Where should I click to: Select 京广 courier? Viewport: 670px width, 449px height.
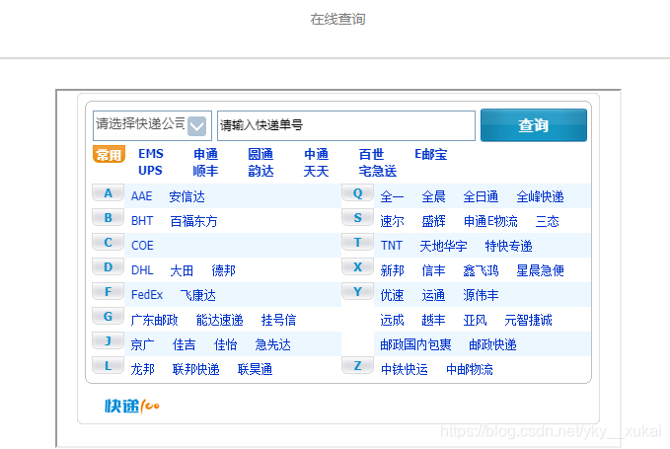coord(142,344)
